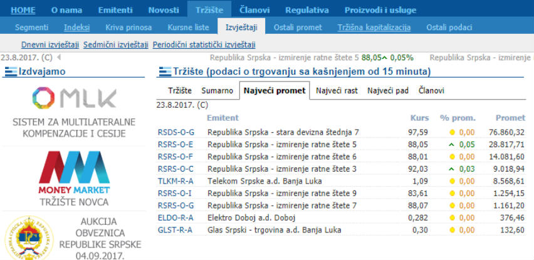The width and height of the screenshot is (534, 260).
Task: Open the GLST-R-A symbol link
Action: point(175,231)
